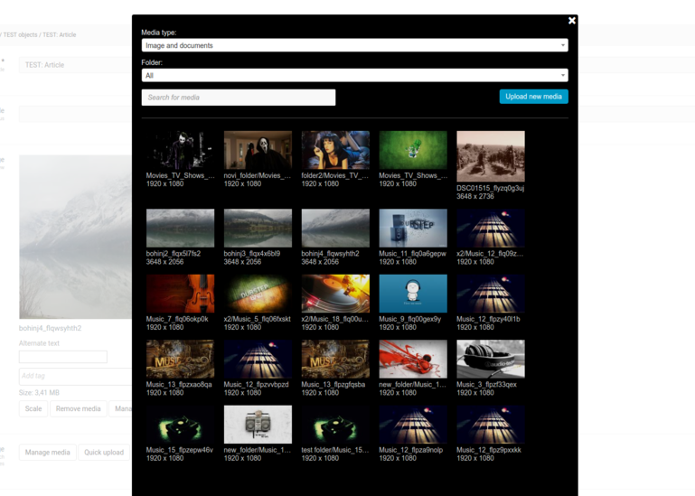Viewport: 695px width, 496px height.
Task: Choose the Music_9 headphones character image
Action: (x=413, y=294)
